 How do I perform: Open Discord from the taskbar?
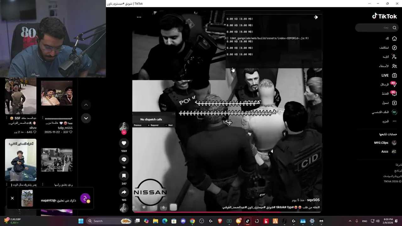183,221
